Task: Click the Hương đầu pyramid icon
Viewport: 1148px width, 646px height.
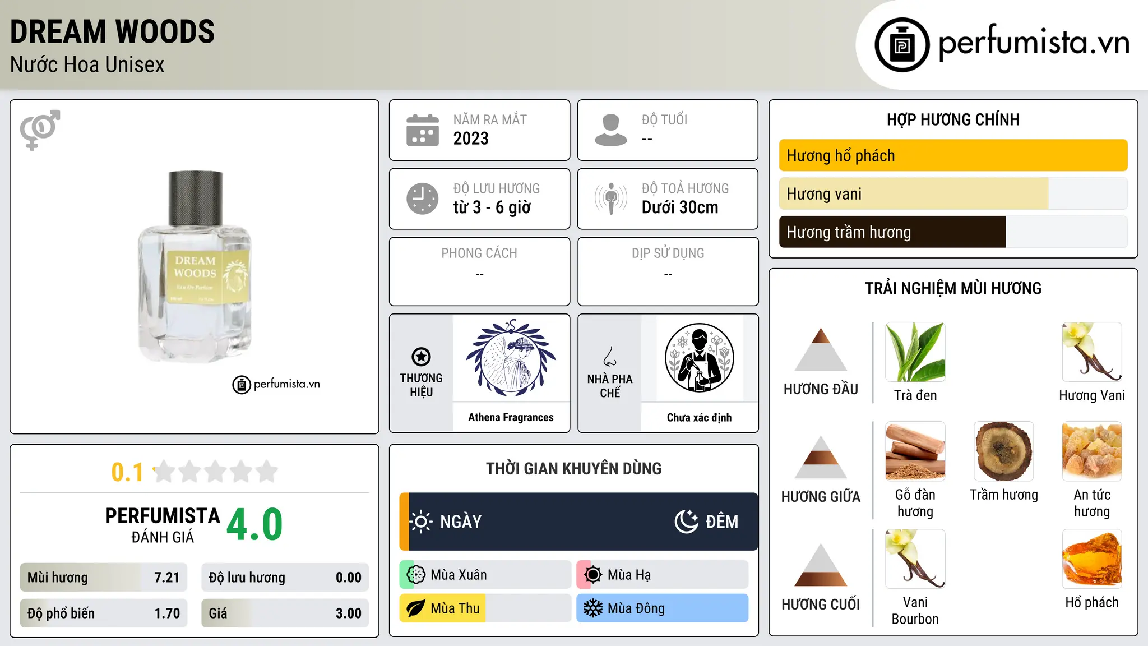Action: pyautogui.click(x=821, y=349)
